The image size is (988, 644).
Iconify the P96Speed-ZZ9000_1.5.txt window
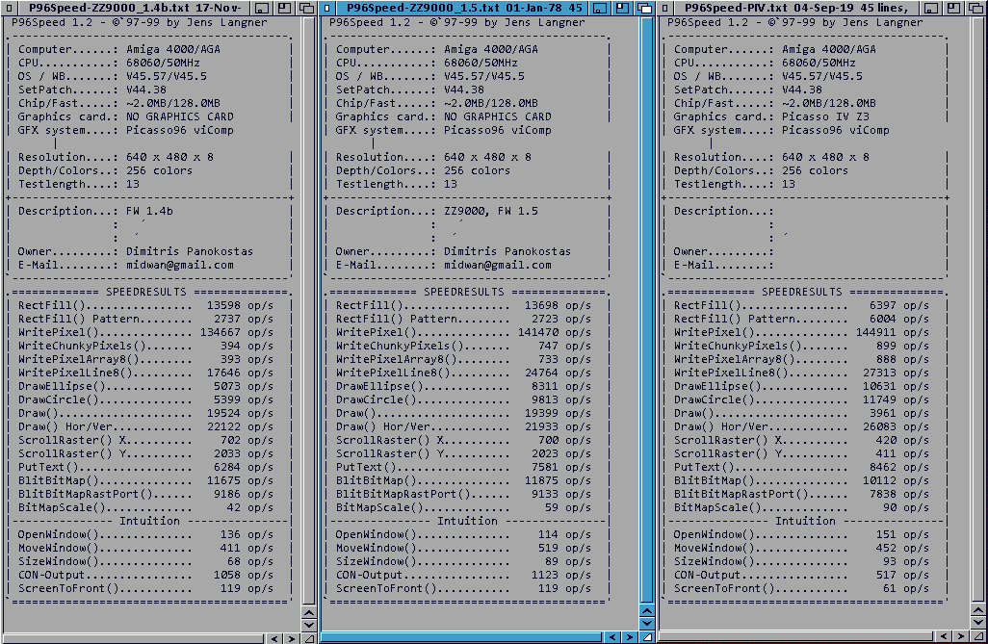[x=599, y=9]
